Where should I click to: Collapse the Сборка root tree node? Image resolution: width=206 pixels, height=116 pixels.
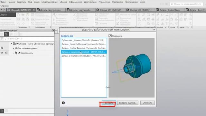[x=12, y=44]
